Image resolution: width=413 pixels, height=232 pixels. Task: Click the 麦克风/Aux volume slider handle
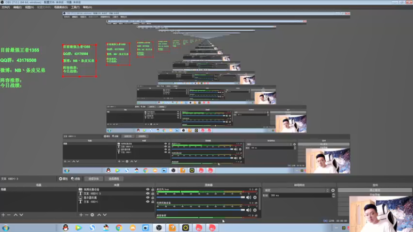point(243,197)
